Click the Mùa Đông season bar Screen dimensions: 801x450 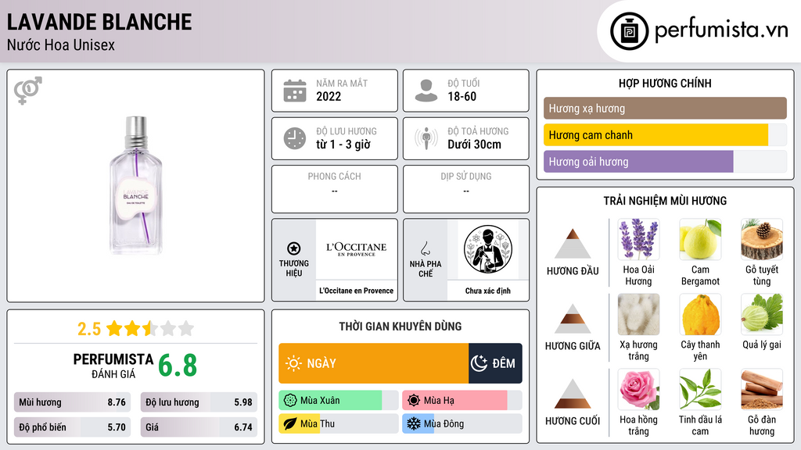[462, 423]
